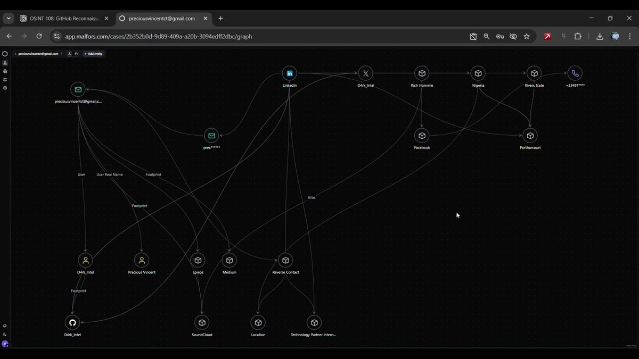The width and height of the screenshot is (639, 359).
Task: Open browser downloads
Action: point(600,36)
